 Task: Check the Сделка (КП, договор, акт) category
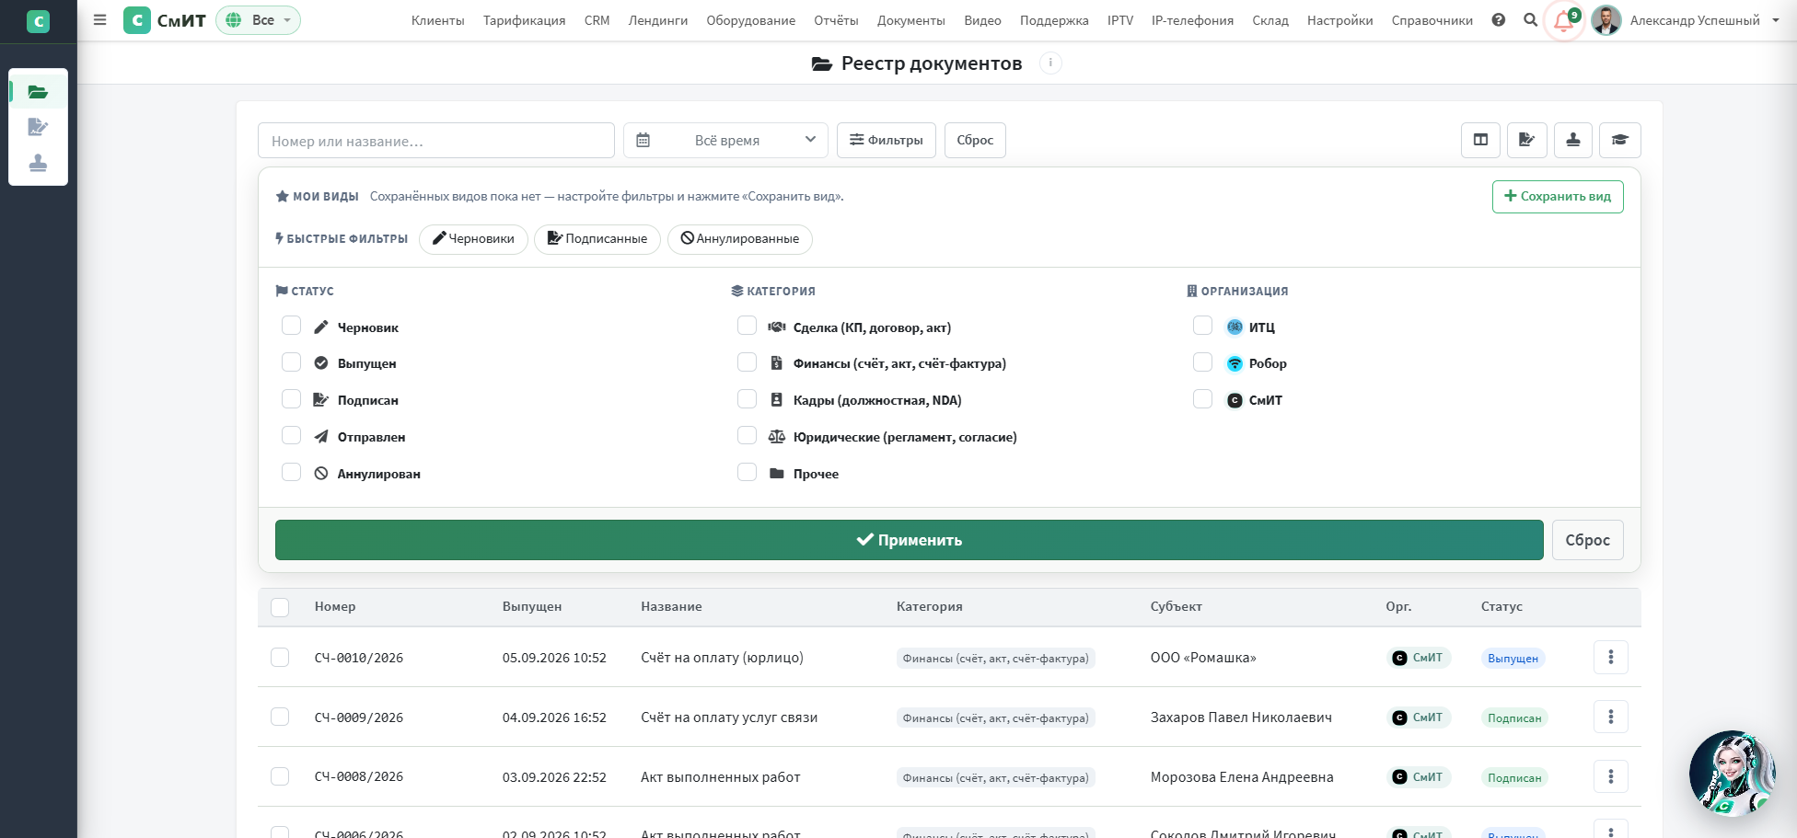(x=748, y=326)
